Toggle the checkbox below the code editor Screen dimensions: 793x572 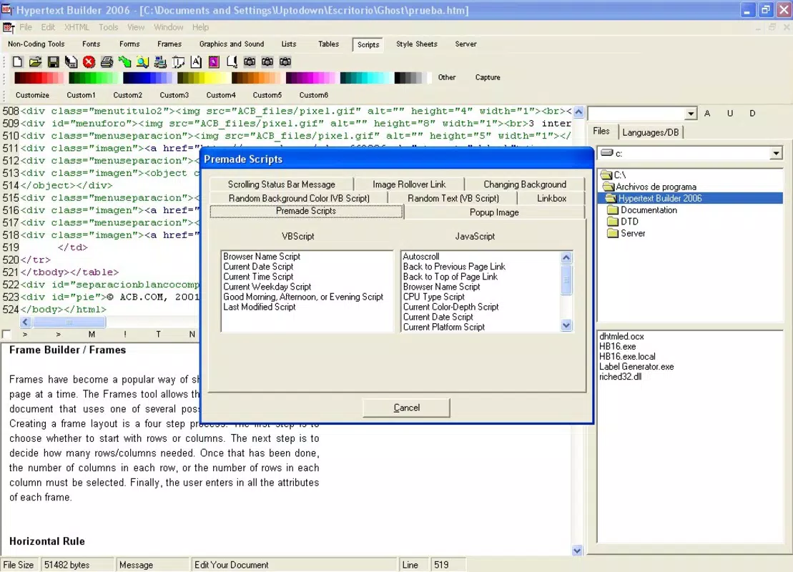pyautogui.click(x=6, y=335)
